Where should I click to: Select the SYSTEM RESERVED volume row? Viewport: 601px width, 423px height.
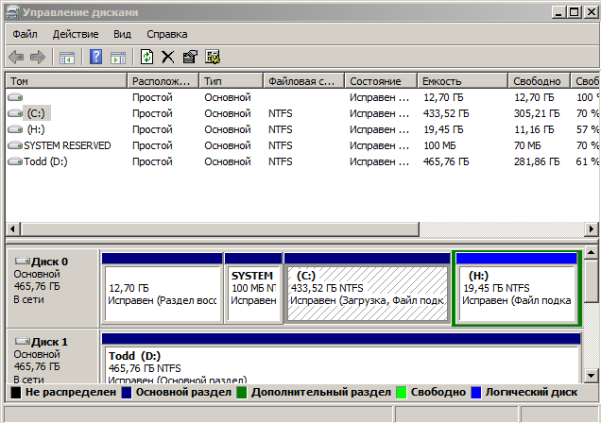(66, 145)
